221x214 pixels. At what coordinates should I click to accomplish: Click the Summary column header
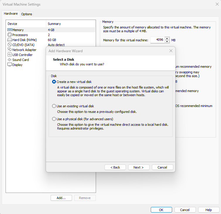71,24
